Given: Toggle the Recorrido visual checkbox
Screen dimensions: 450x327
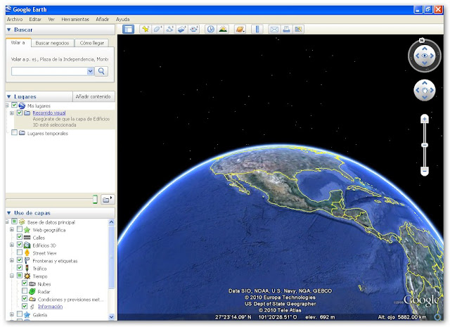Looking at the screenshot, I should pyautogui.click(x=20, y=113).
